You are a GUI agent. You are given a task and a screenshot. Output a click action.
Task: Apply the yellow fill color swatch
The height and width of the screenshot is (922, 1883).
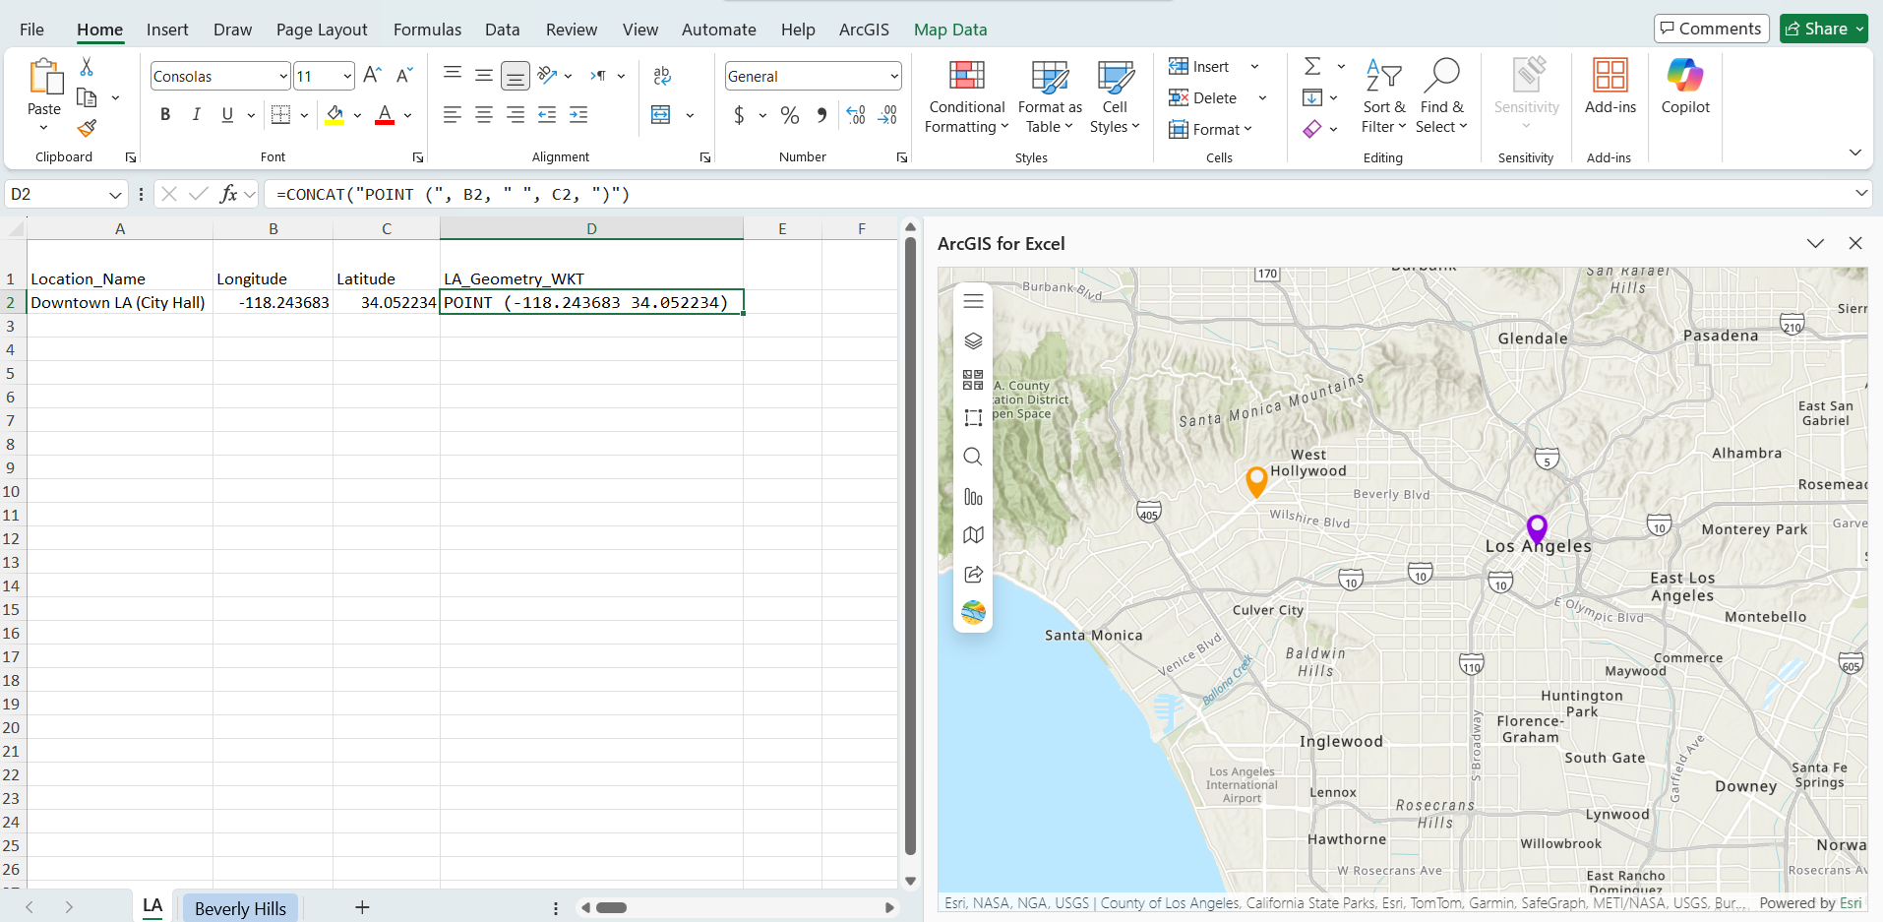pyautogui.click(x=334, y=115)
